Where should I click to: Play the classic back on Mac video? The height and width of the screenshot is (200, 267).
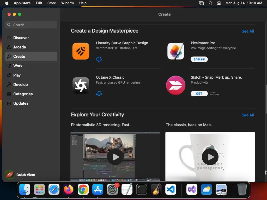(210, 157)
